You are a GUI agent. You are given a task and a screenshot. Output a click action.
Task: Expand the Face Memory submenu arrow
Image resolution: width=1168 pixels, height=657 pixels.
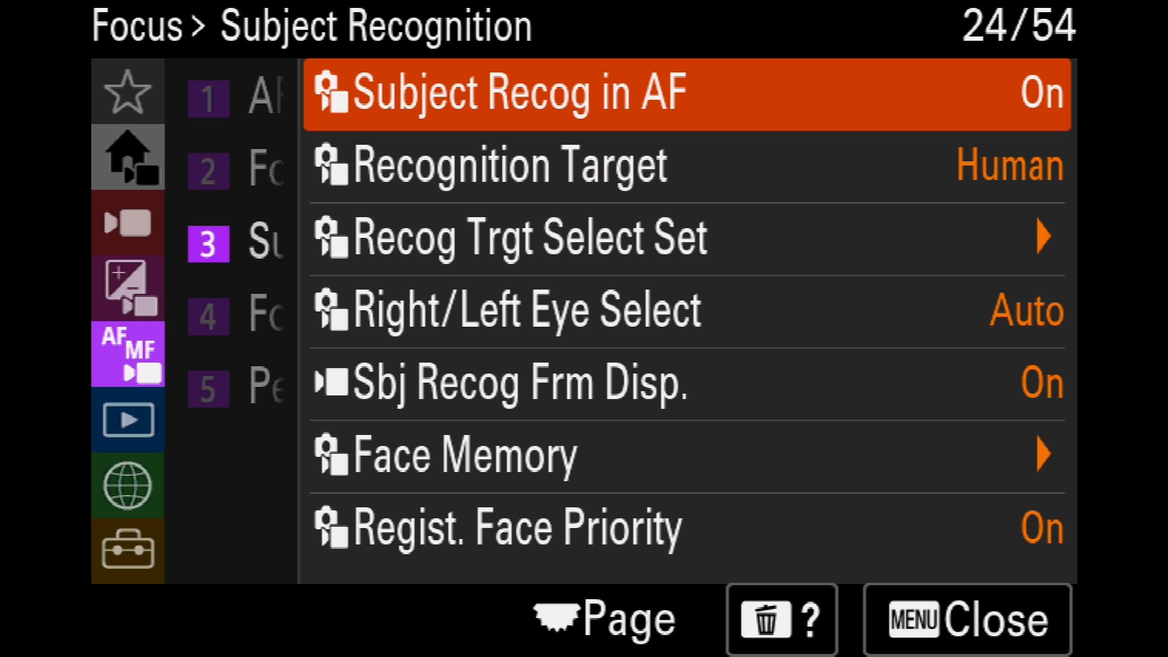coord(1043,454)
